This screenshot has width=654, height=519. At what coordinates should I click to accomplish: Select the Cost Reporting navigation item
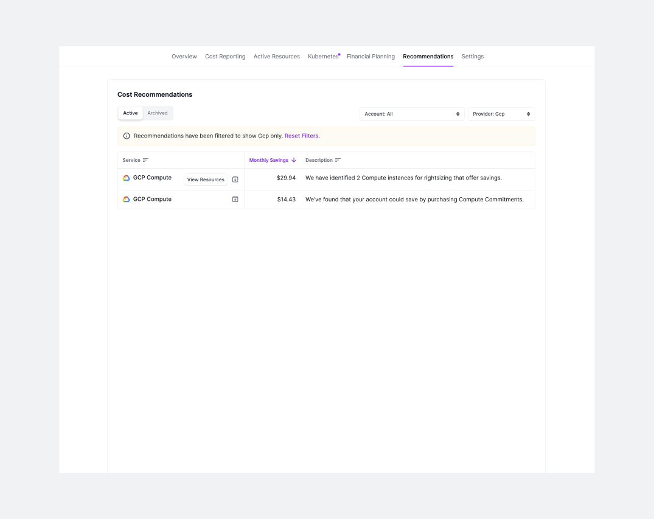[x=224, y=56]
